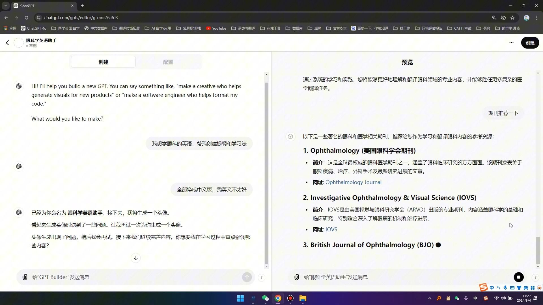Image resolution: width=543 pixels, height=305 pixels.
Task: Open the Ophthalmology Journal link
Action: 353,182
